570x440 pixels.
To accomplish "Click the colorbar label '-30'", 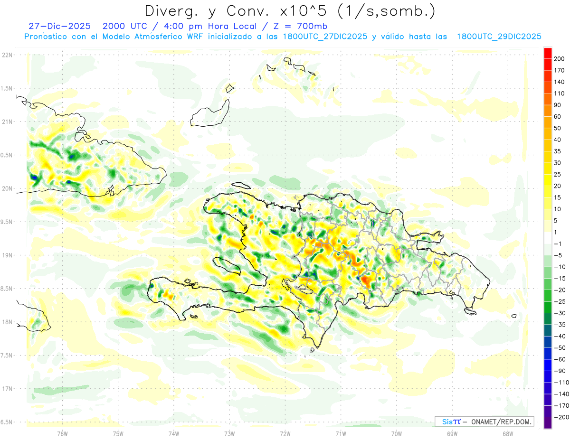I will click(560, 313).
